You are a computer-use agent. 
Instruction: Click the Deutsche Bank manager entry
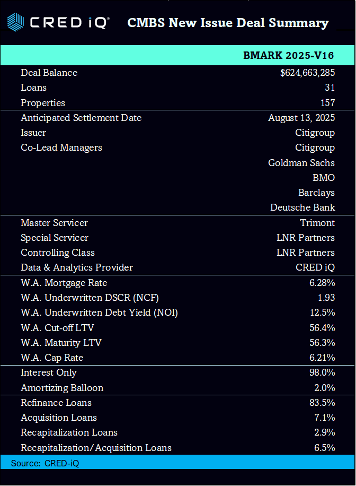[302, 207]
